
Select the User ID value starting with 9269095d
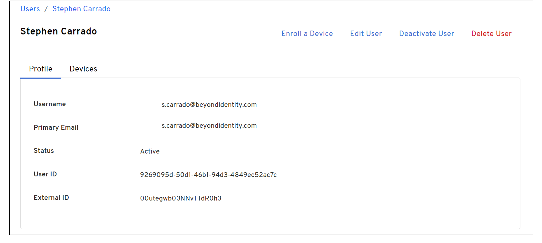click(208, 175)
